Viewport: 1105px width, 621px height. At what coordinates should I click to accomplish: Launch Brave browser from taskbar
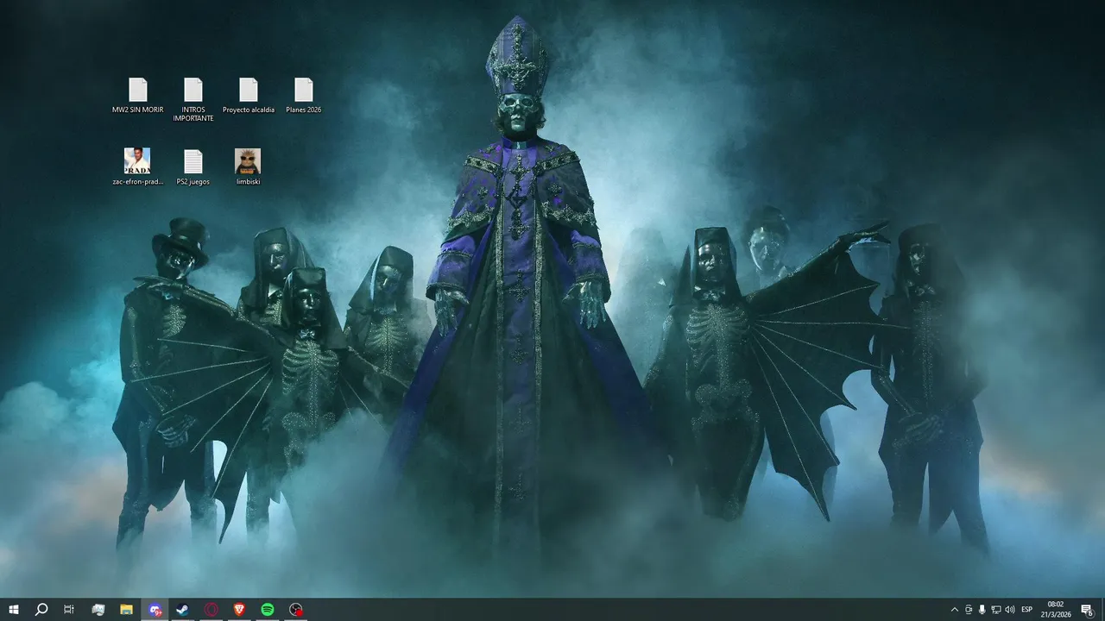click(x=239, y=610)
